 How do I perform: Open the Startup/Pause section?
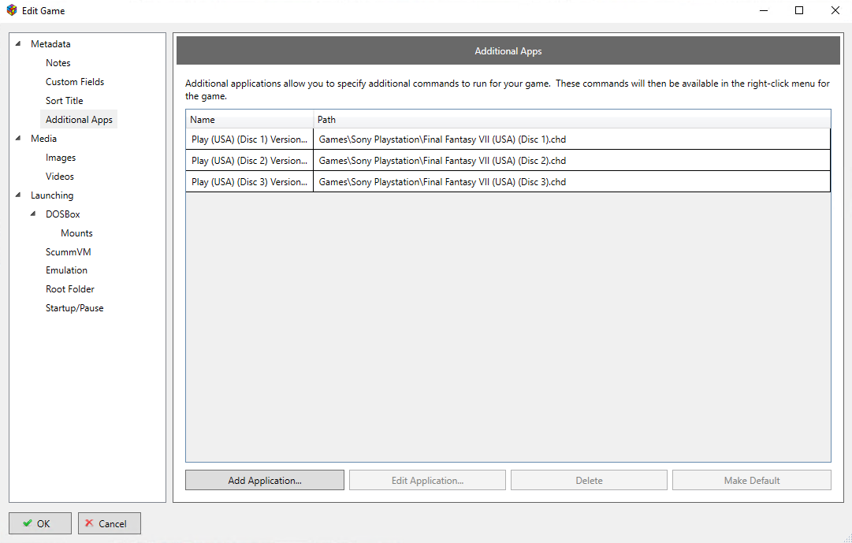coord(74,308)
